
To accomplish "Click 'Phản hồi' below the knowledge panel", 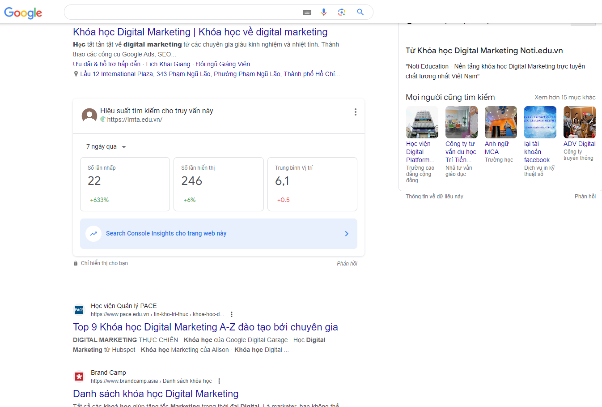I will tap(585, 197).
